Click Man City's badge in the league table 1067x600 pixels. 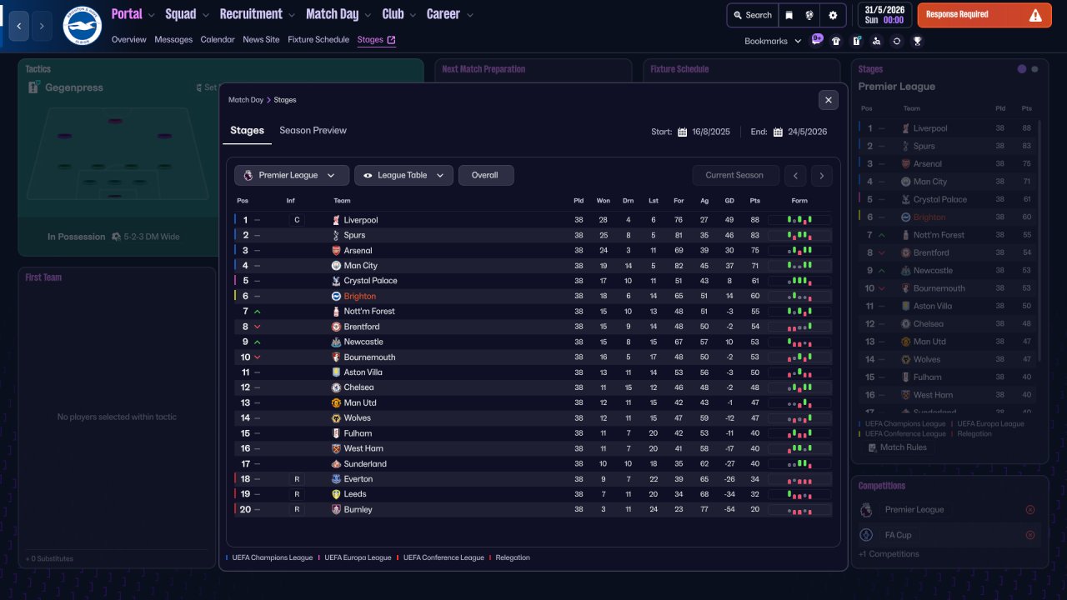336,266
